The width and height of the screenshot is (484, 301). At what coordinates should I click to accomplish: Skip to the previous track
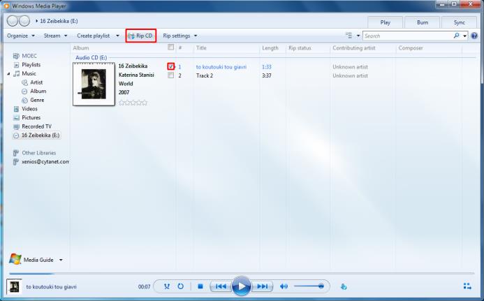221,286
